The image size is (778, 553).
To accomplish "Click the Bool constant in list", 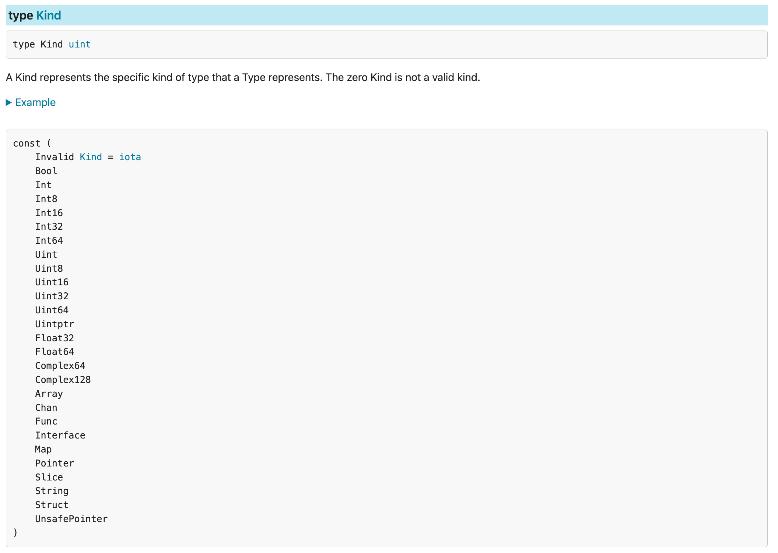I will pyautogui.click(x=46, y=171).
